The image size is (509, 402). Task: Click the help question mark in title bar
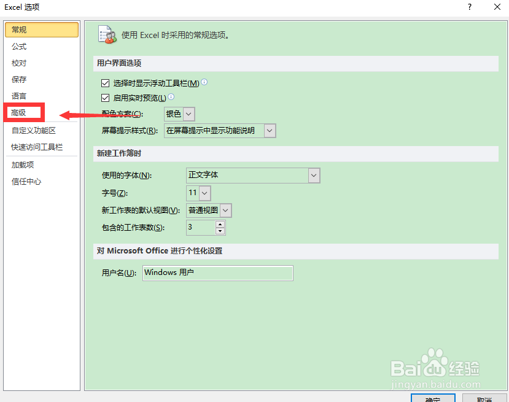[x=468, y=7]
